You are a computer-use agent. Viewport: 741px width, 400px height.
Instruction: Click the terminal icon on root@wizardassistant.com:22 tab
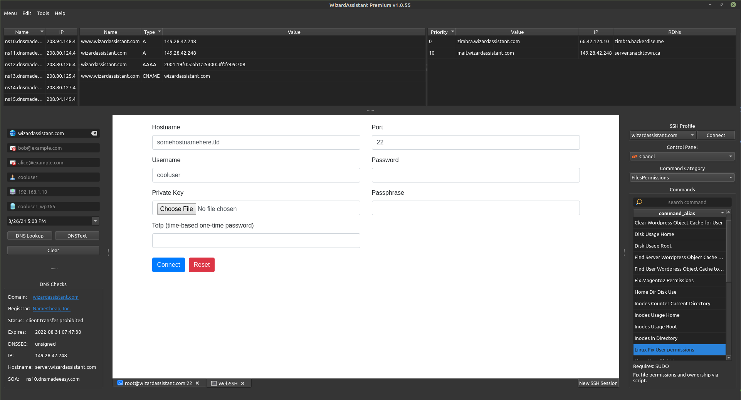[121, 383]
